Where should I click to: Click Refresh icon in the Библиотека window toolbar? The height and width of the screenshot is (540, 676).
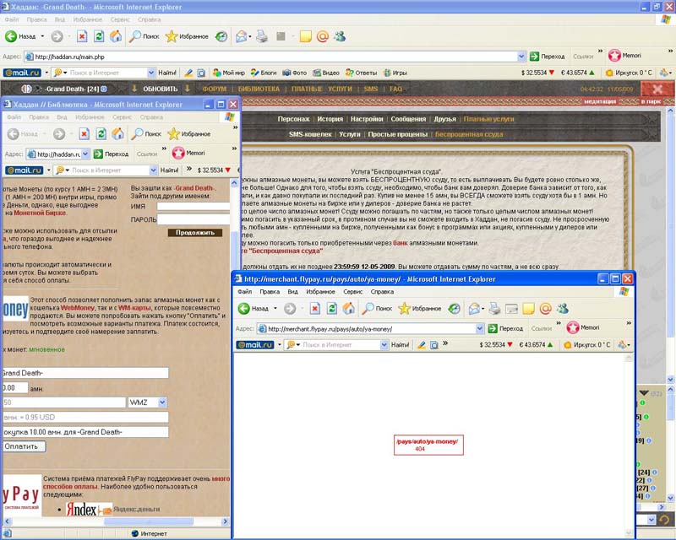click(x=100, y=133)
